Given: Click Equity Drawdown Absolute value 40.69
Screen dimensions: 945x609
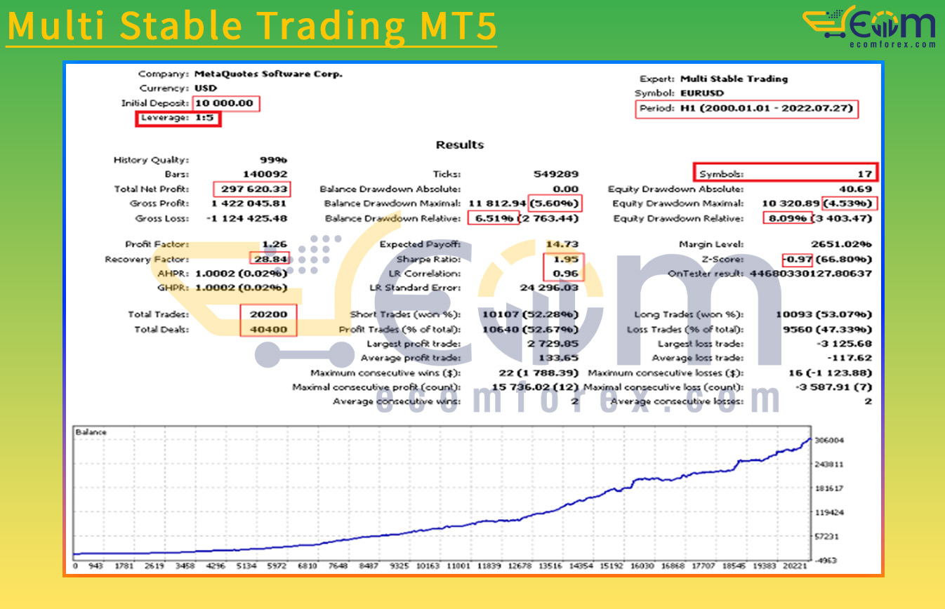Looking at the screenshot, I should (856, 189).
